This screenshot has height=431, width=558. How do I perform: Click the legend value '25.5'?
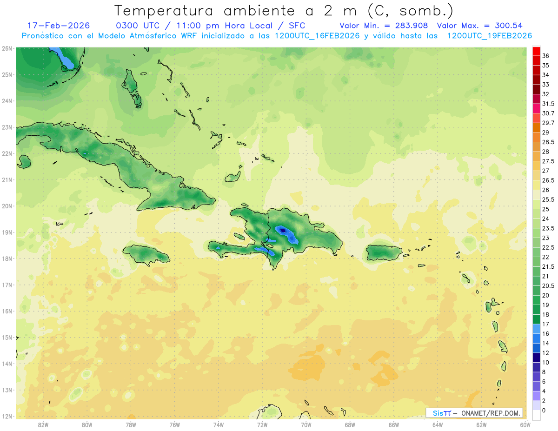coord(548,199)
